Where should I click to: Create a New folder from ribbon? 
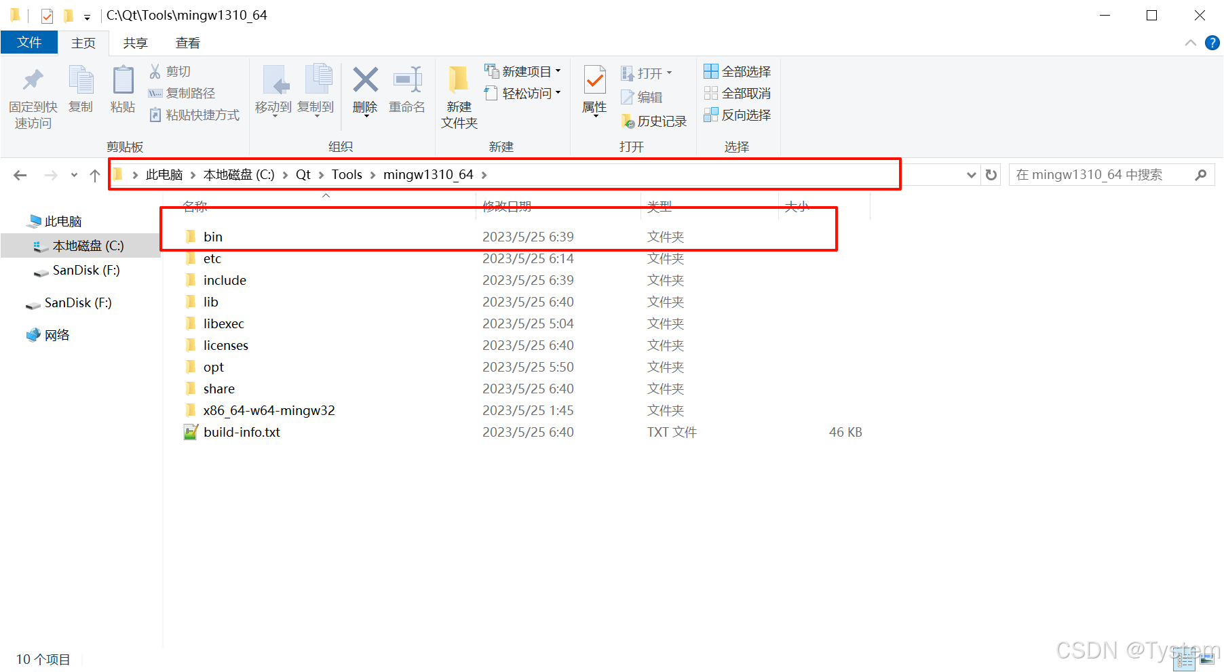(x=459, y=96)
